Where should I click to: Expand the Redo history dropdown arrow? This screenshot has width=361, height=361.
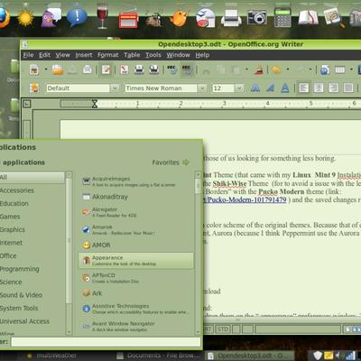click(x=310, y=69)
